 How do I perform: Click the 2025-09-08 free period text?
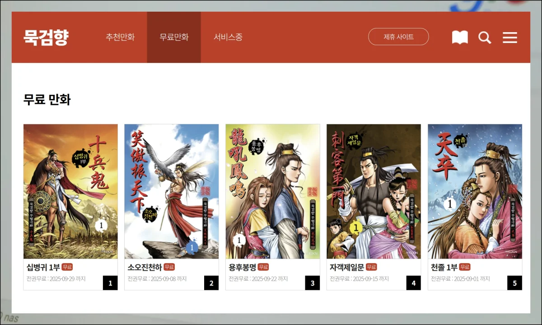pos(157,279)
